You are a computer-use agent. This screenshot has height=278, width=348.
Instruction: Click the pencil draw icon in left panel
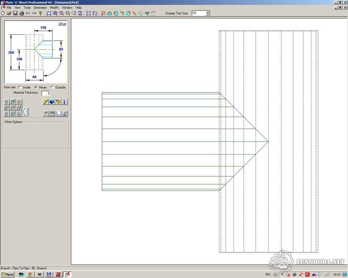(x=65, y=114)
